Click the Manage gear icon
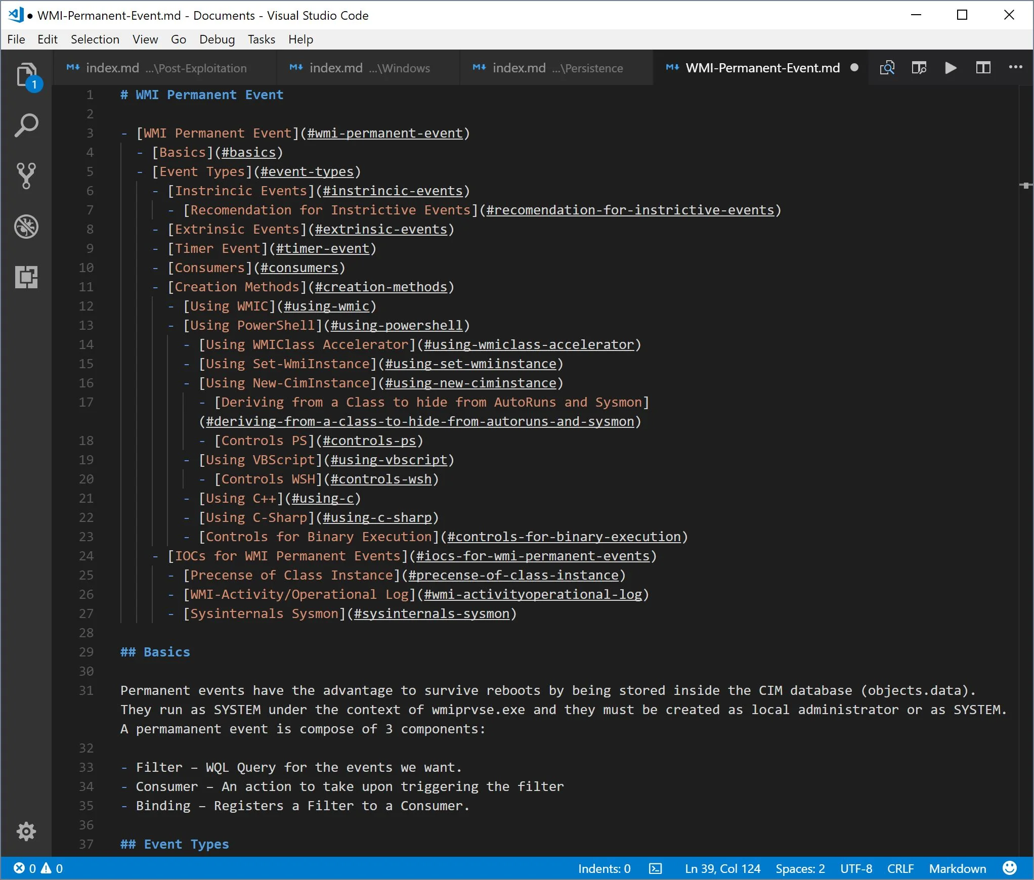The height and width of the screenshot is (880, 1034). (x=26, y=831)
